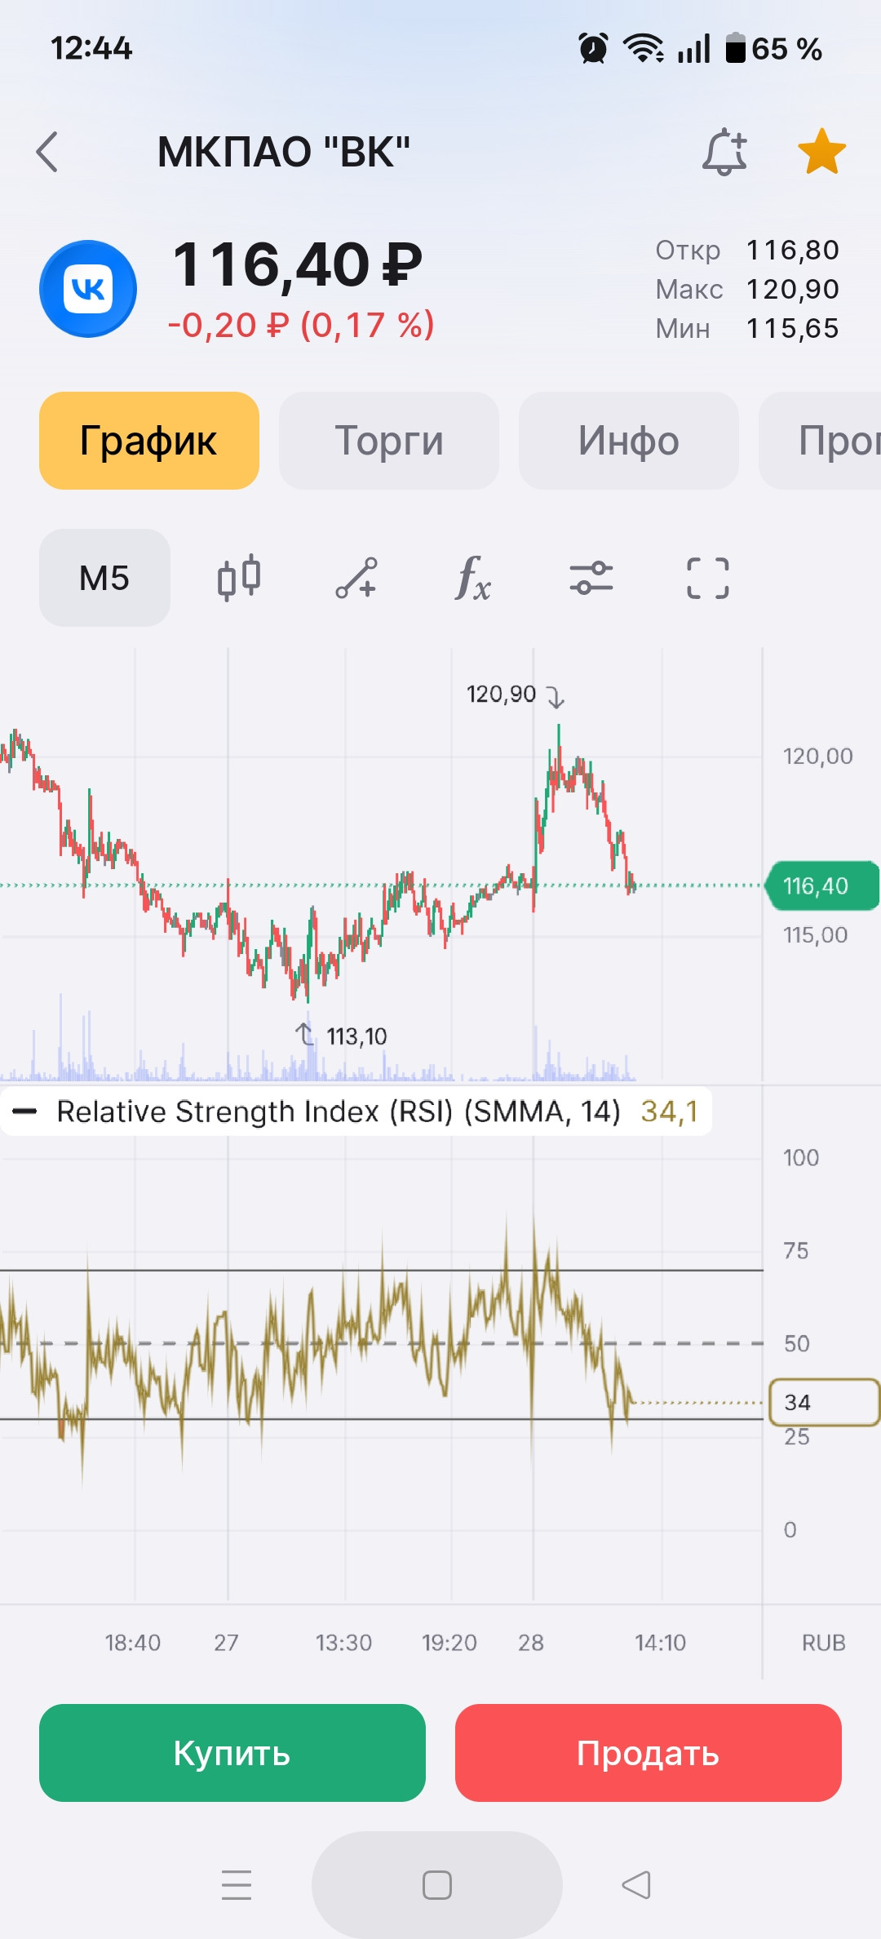Select the 116,40 current price marker
Screen dimensions: 881x1939
[822, 885]
